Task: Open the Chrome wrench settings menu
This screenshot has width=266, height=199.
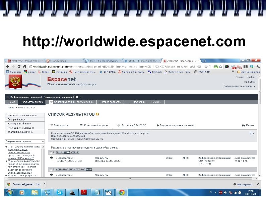Action: tap(258, 67)
